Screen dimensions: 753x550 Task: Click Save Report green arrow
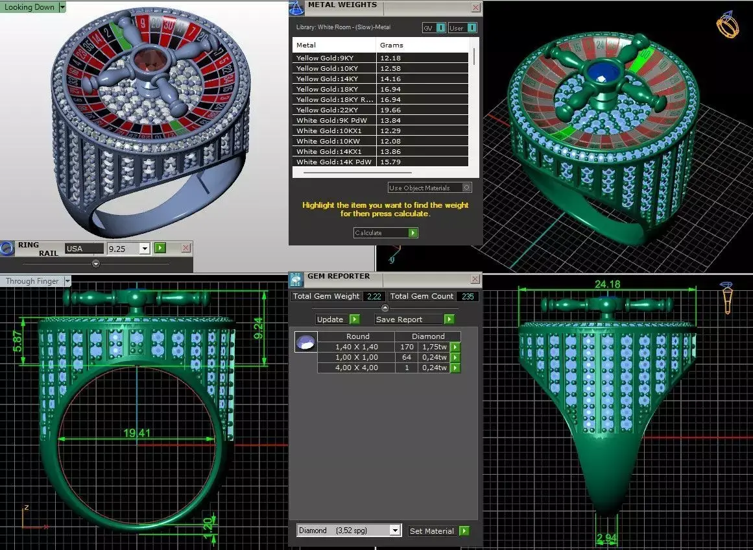coord(449,319)
